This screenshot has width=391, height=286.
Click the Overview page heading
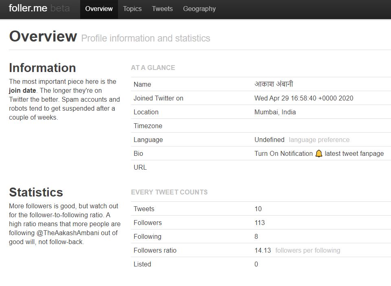(43, 36)
